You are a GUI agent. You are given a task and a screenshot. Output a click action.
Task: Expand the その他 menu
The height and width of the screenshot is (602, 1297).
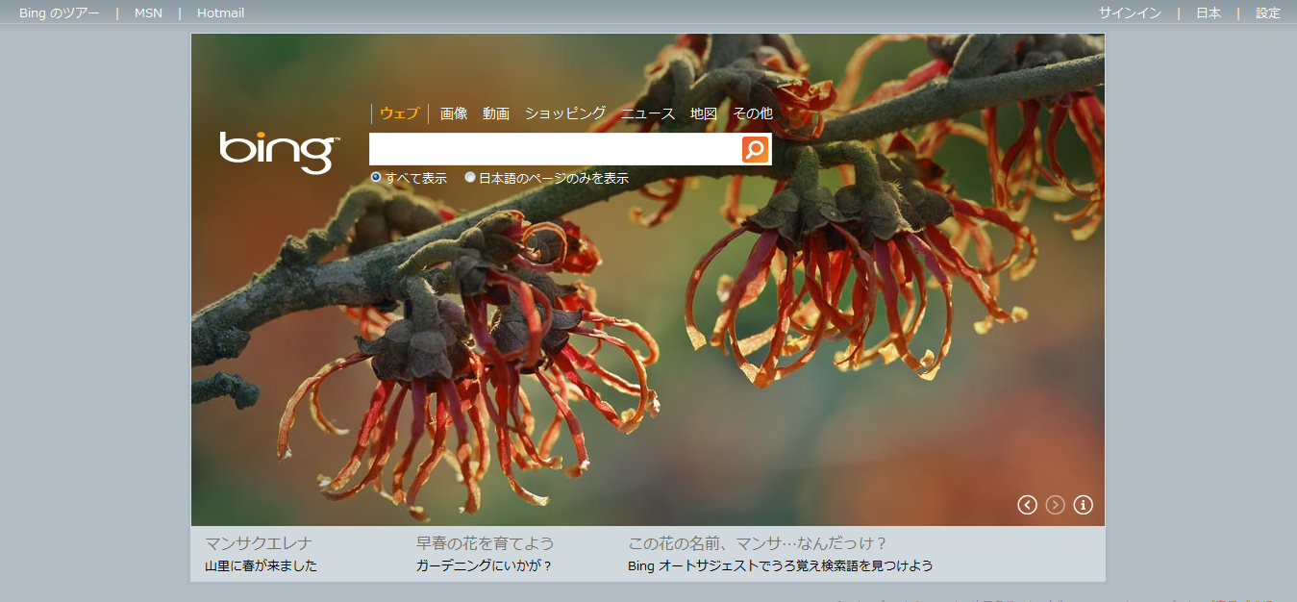752,113
